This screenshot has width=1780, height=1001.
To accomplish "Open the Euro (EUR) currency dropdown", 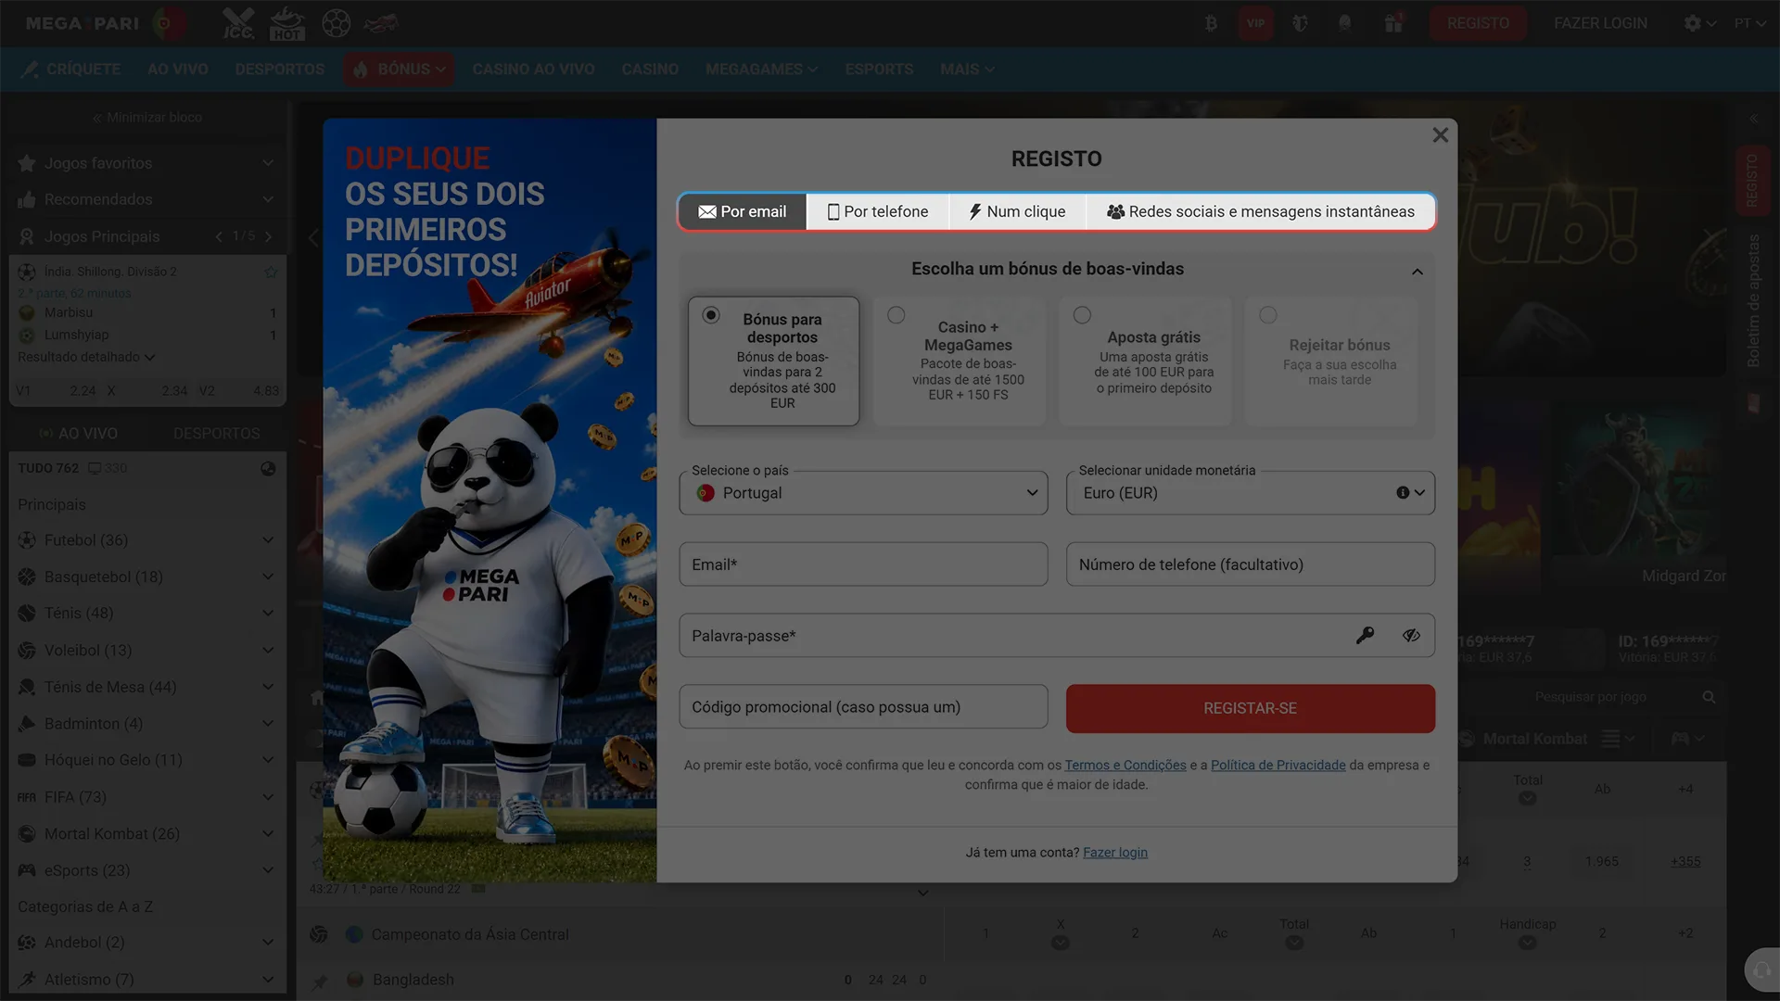I will [1251, 493].
